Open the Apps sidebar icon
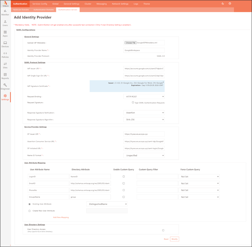252x247 pixels. point(5,34)
